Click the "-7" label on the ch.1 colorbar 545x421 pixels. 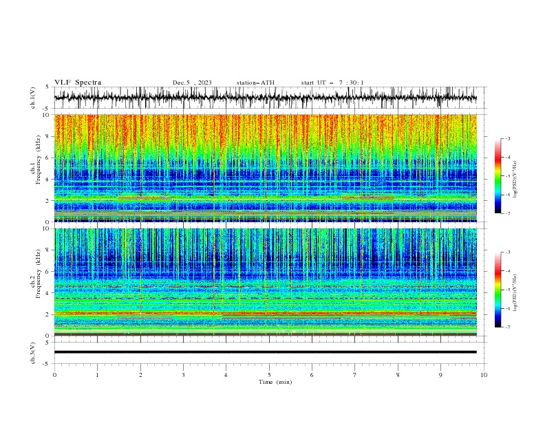(508, 213)
